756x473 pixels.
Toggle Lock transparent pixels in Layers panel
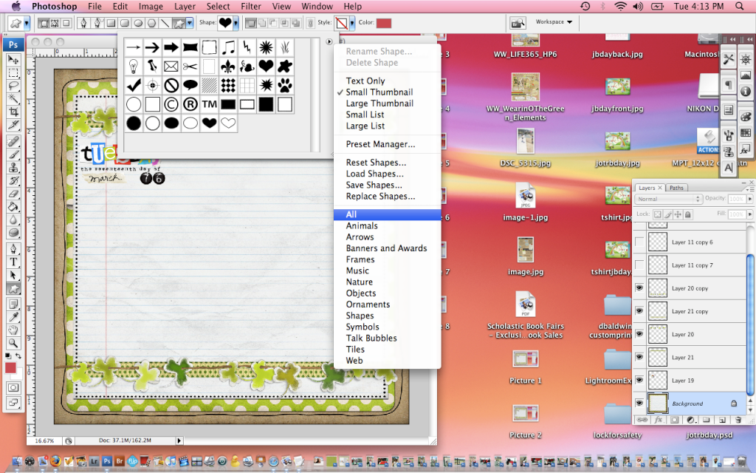click(657, 214)
